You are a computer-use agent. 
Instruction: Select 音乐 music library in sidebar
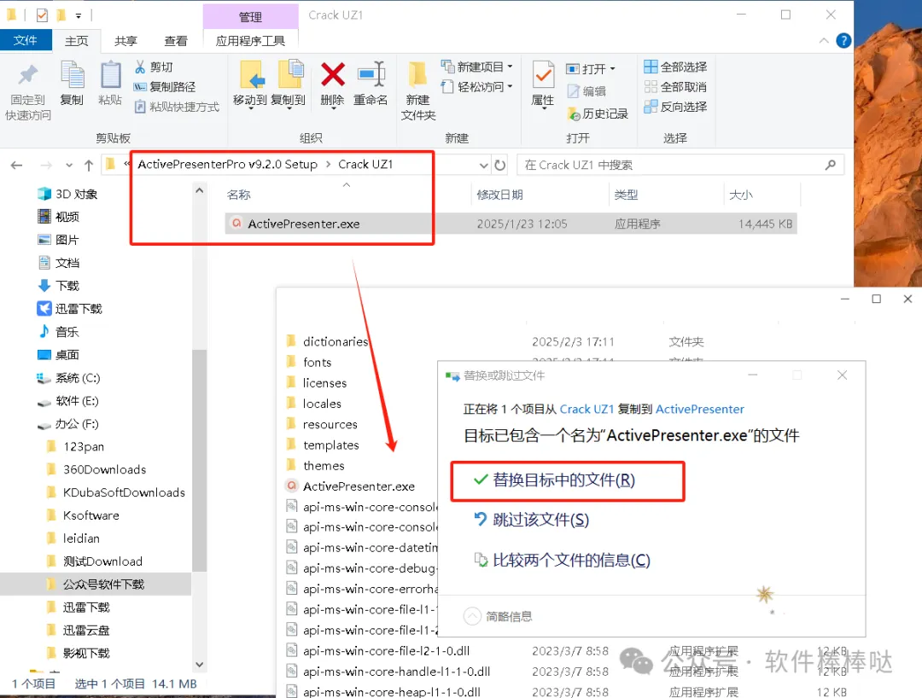pos(58,331)
